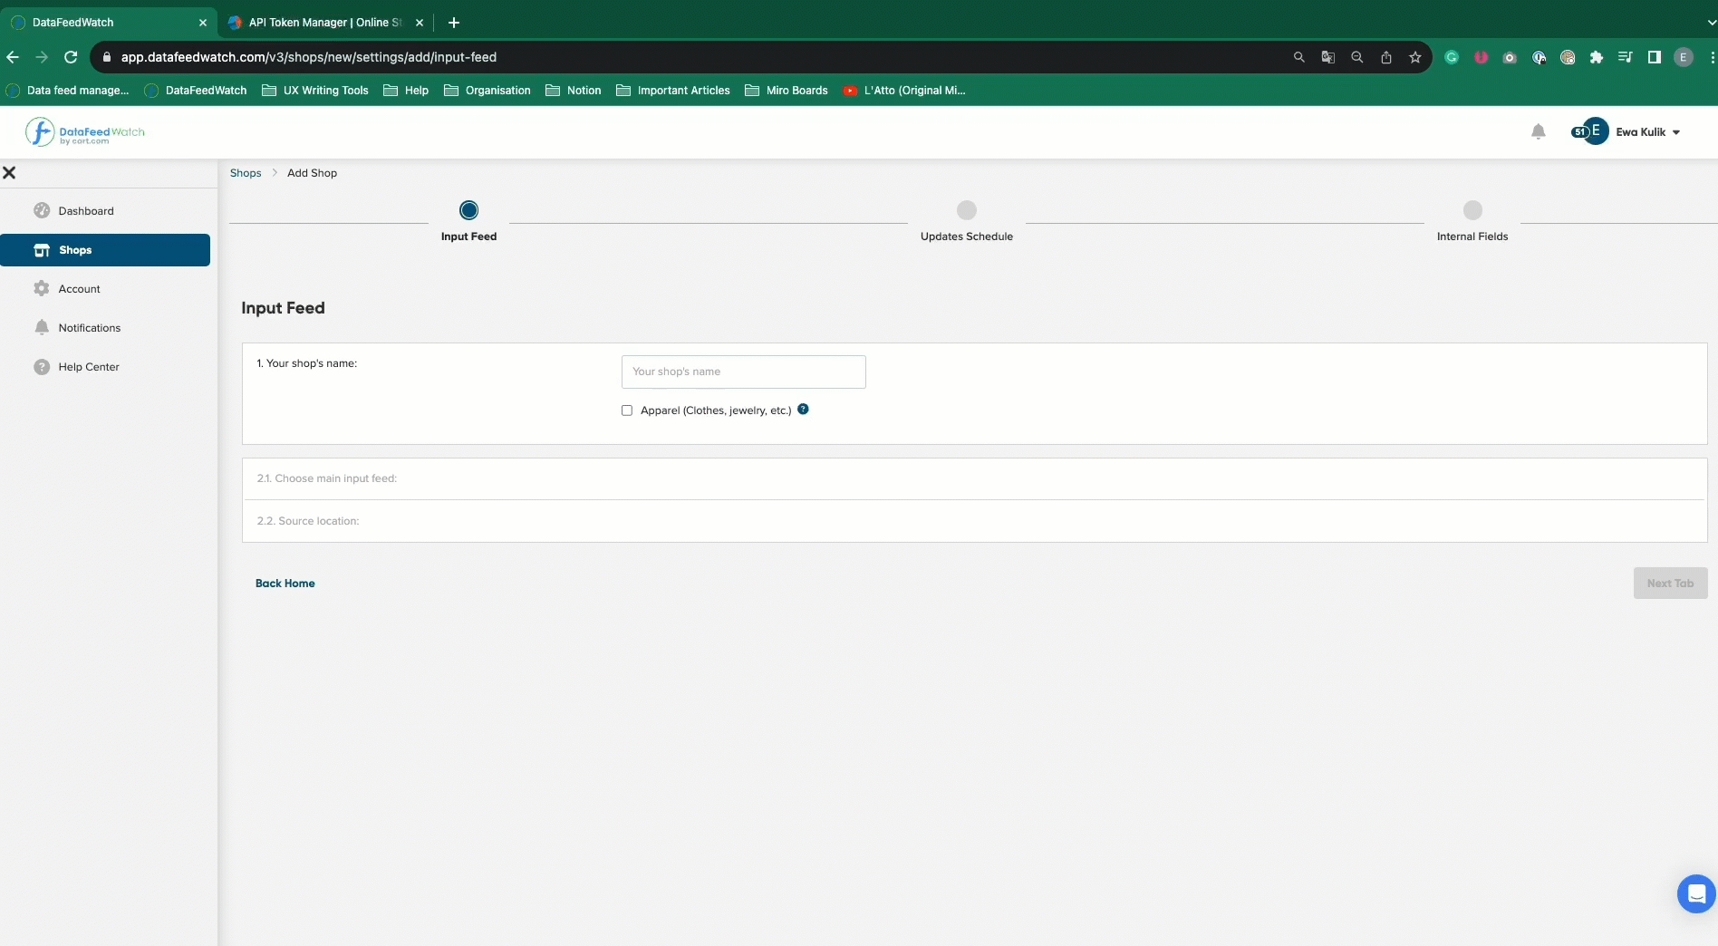This screenshot has height=946, width=1718.
Task: Open the Important Articles bookmark folder
Action: click(x=673, y=91)
